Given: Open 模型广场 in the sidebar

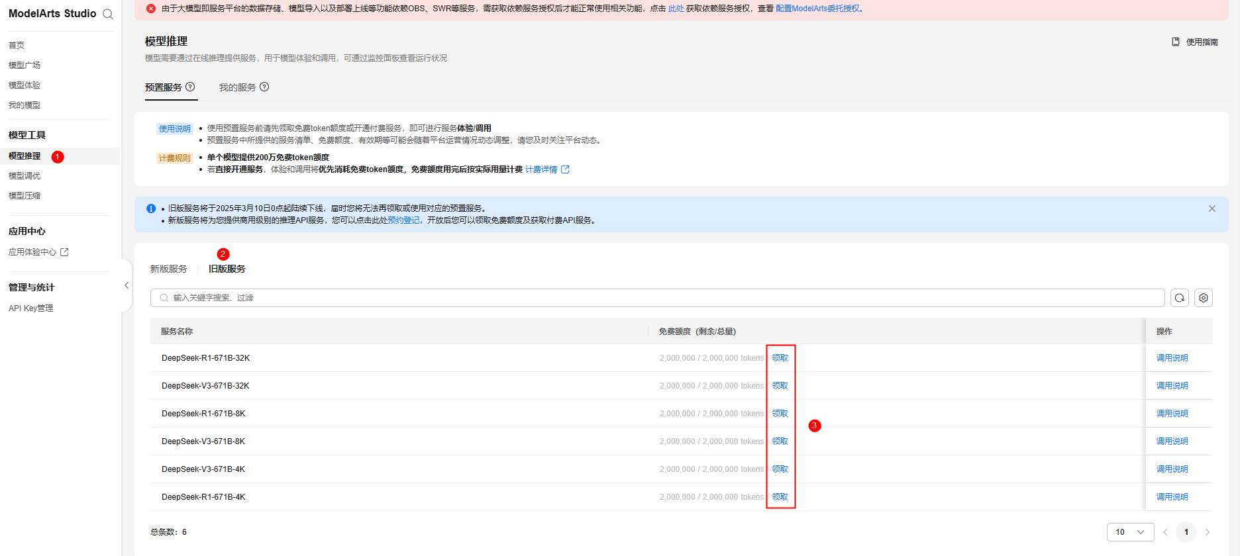Looking at the screenshot, I should [x=25, y=65].
